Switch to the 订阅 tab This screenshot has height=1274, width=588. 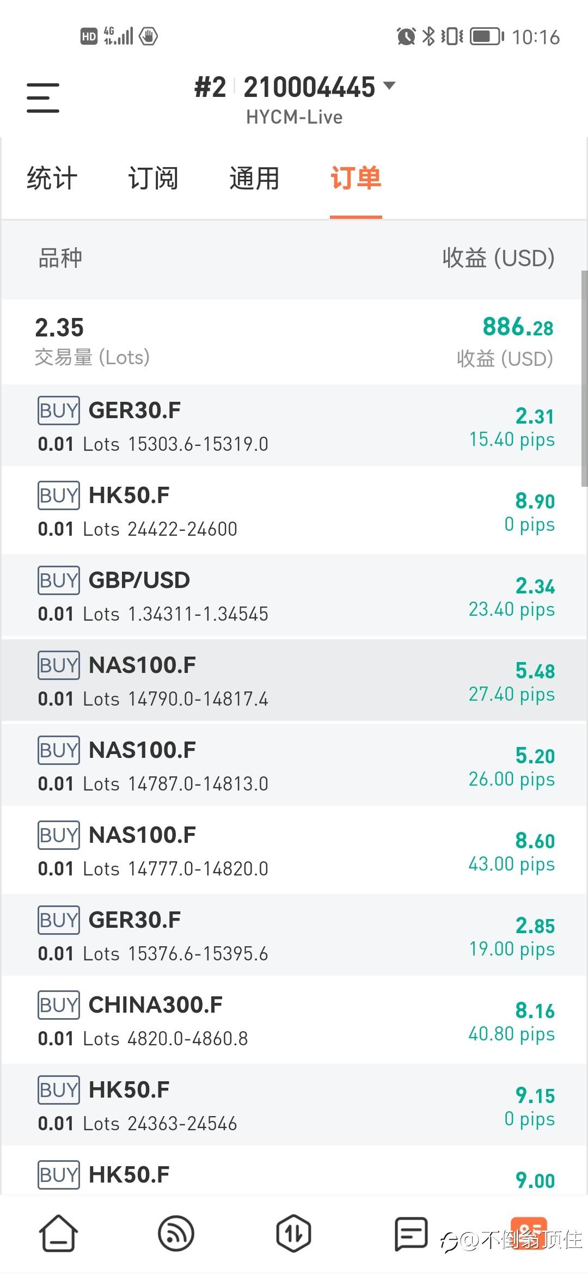coord(153,179)
